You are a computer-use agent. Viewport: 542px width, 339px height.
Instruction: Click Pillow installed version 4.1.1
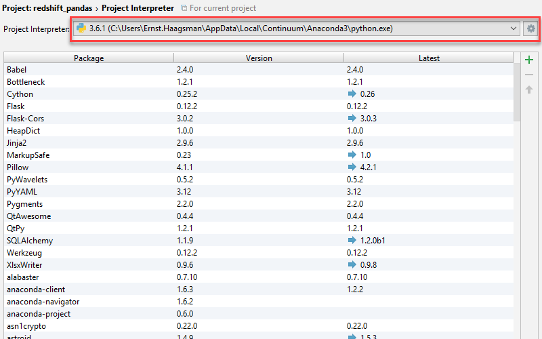[184, 167]
